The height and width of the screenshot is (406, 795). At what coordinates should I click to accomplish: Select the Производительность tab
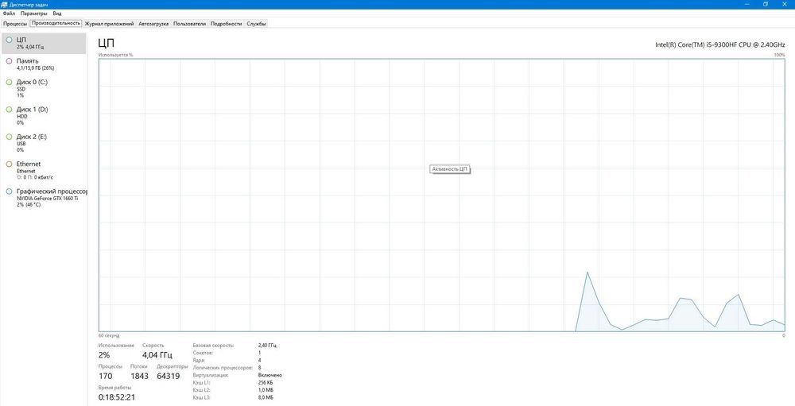[x=56, y=23]
